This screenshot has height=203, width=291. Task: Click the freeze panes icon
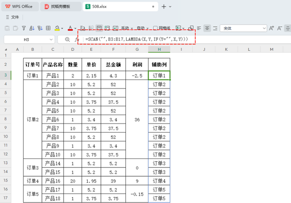(x=178, y=28)
